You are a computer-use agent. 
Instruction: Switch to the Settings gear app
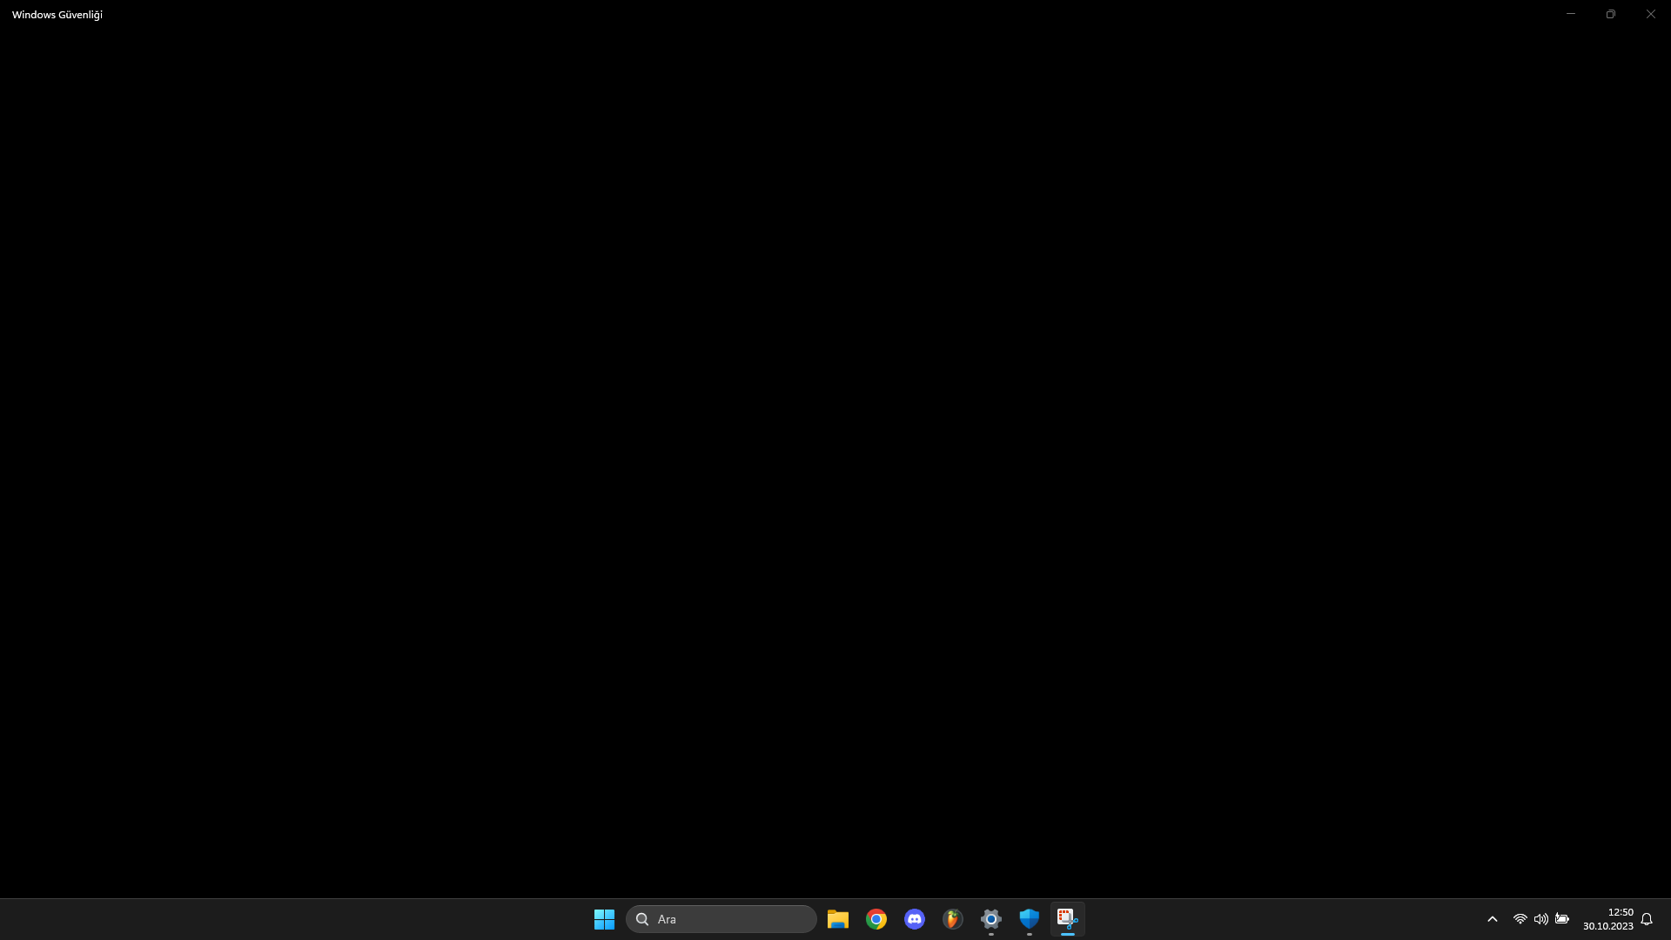click(x=990, y=919)
